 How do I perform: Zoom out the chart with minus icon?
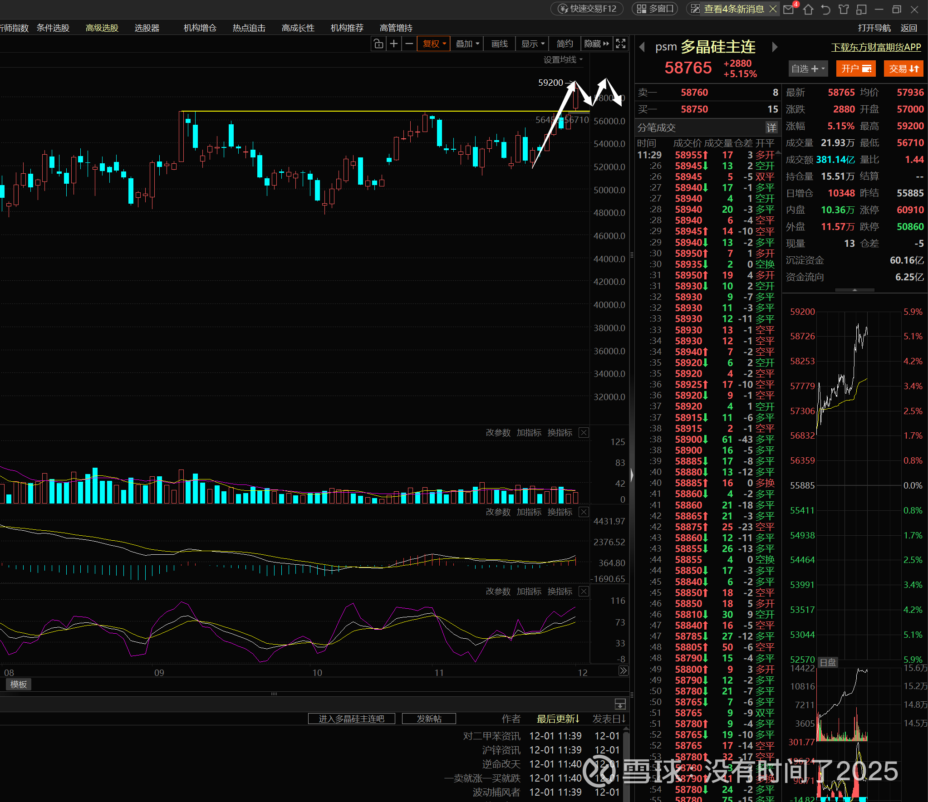click(x=409, y=44)
